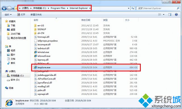Click the msdbg2.dll file icon
Screen dimensions: 182x109
tap(35, 86)
